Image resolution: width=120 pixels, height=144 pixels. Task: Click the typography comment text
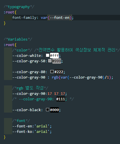(x=19, y=7)
